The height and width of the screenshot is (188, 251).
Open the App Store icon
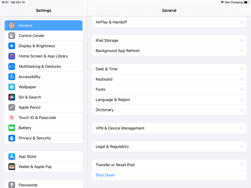tap(12, 156)
